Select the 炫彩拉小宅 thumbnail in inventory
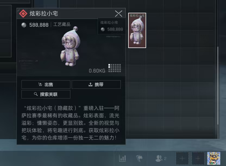This screenshot has height=166, width=226. 137,30
